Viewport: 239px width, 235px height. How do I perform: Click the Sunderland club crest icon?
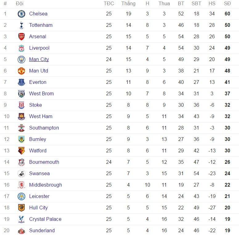point(21,231)
